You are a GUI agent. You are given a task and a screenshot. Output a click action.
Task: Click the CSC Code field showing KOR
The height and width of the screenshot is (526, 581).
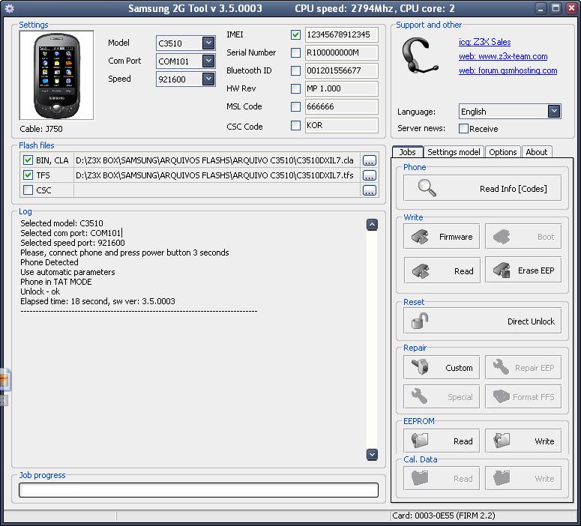341,125
